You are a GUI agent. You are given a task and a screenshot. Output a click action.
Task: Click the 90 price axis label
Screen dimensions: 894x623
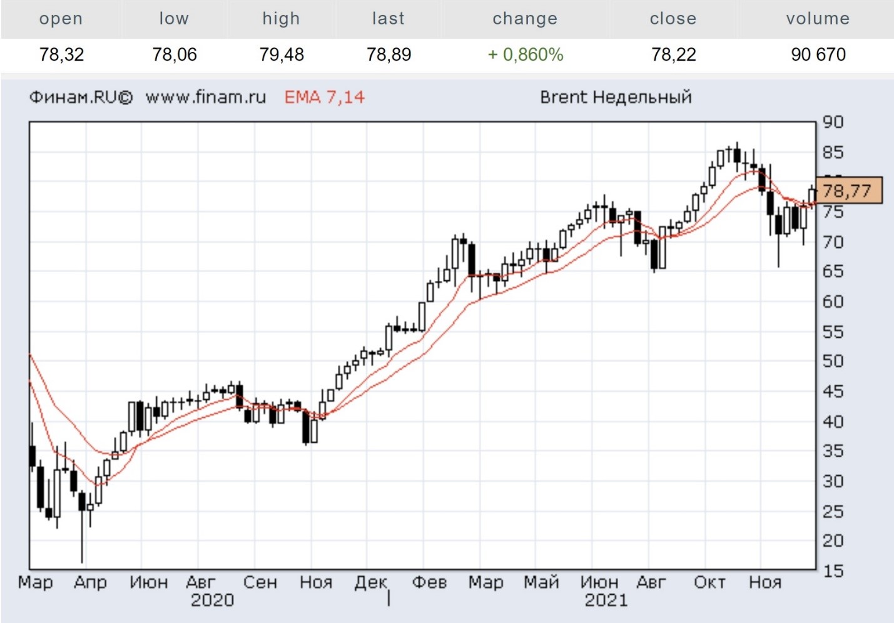(833, 123)
